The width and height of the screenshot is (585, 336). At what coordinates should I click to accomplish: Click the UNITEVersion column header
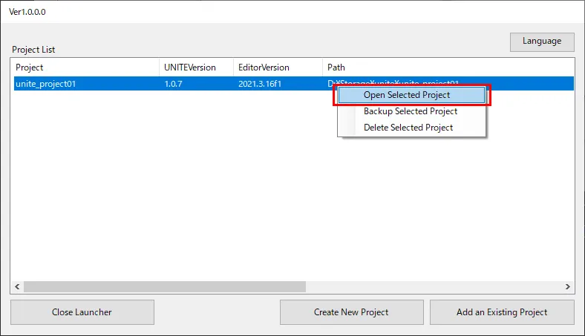click(196, 67)
